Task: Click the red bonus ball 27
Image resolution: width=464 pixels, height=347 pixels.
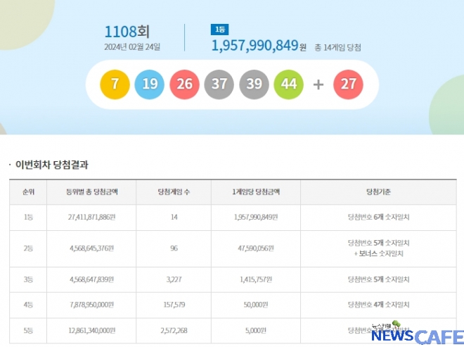Action: [348, 84]
